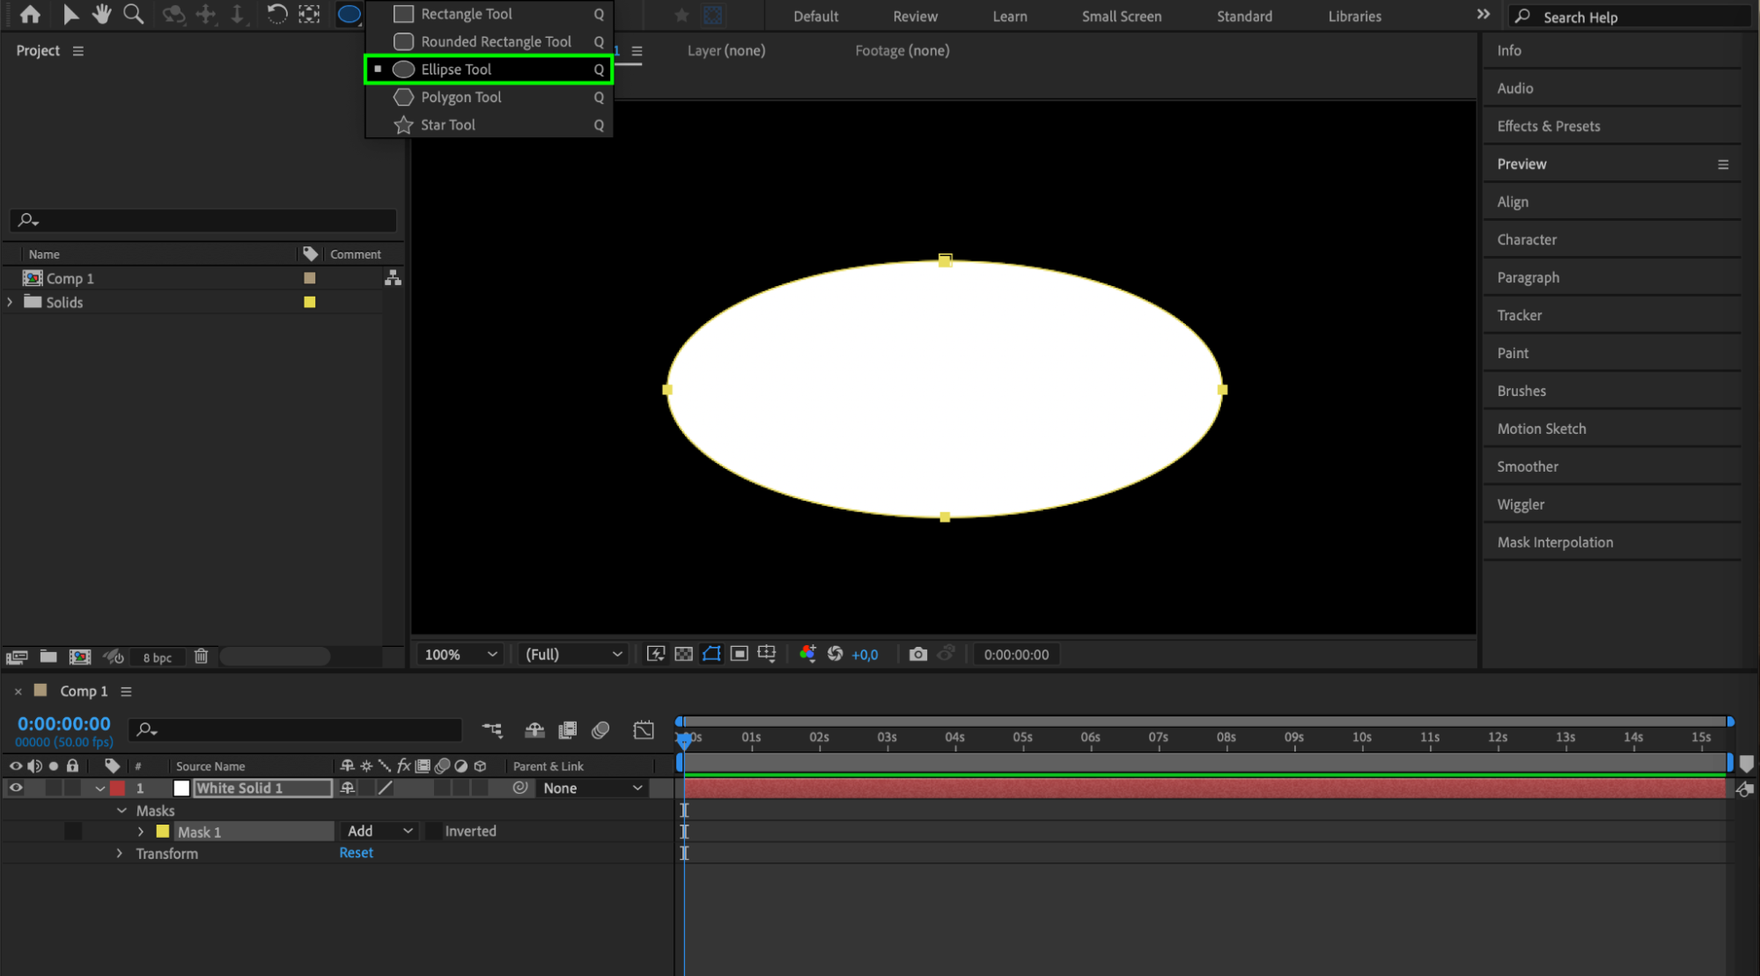Click the trash icon in Project panel
Image resolution: width=1760 pixels, height=976 pixels.
pyautogui.click(x=201, y=657)
